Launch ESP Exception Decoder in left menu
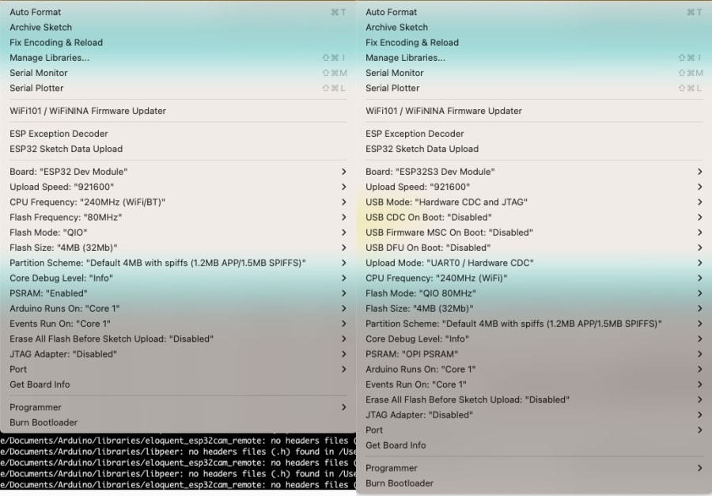 coord(178,134)
